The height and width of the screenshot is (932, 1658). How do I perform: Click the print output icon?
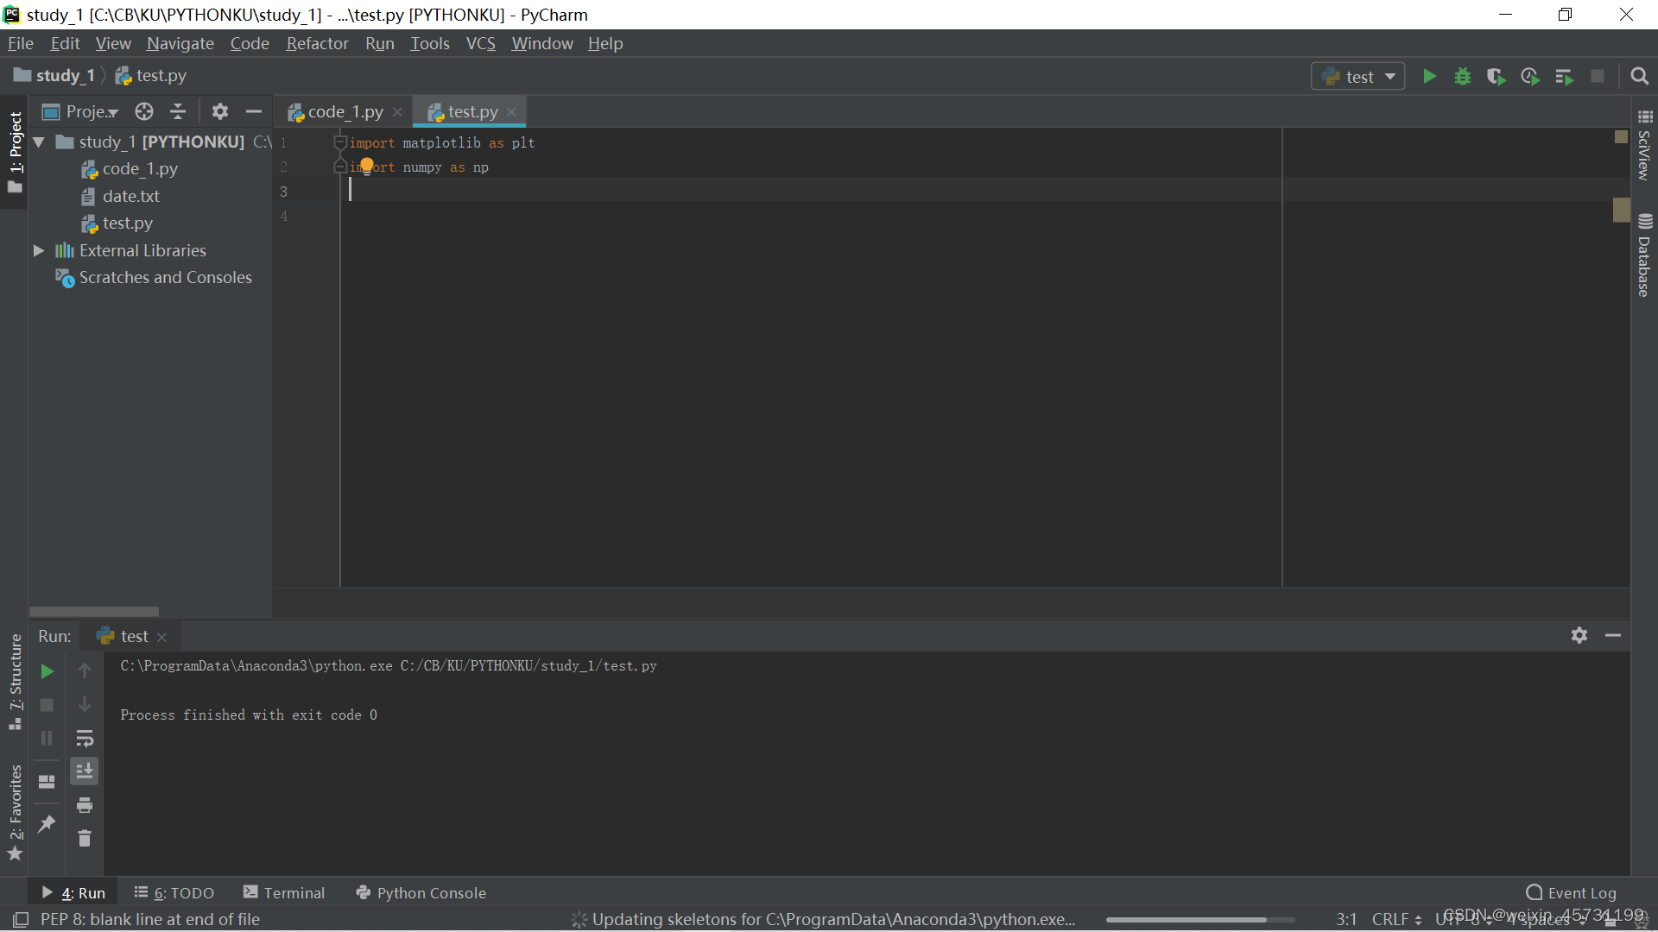click(85, 805)
